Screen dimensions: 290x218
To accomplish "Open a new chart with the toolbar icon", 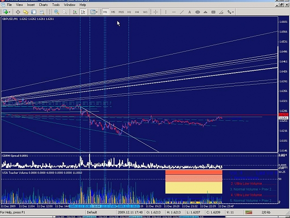I will pos(6,12).
